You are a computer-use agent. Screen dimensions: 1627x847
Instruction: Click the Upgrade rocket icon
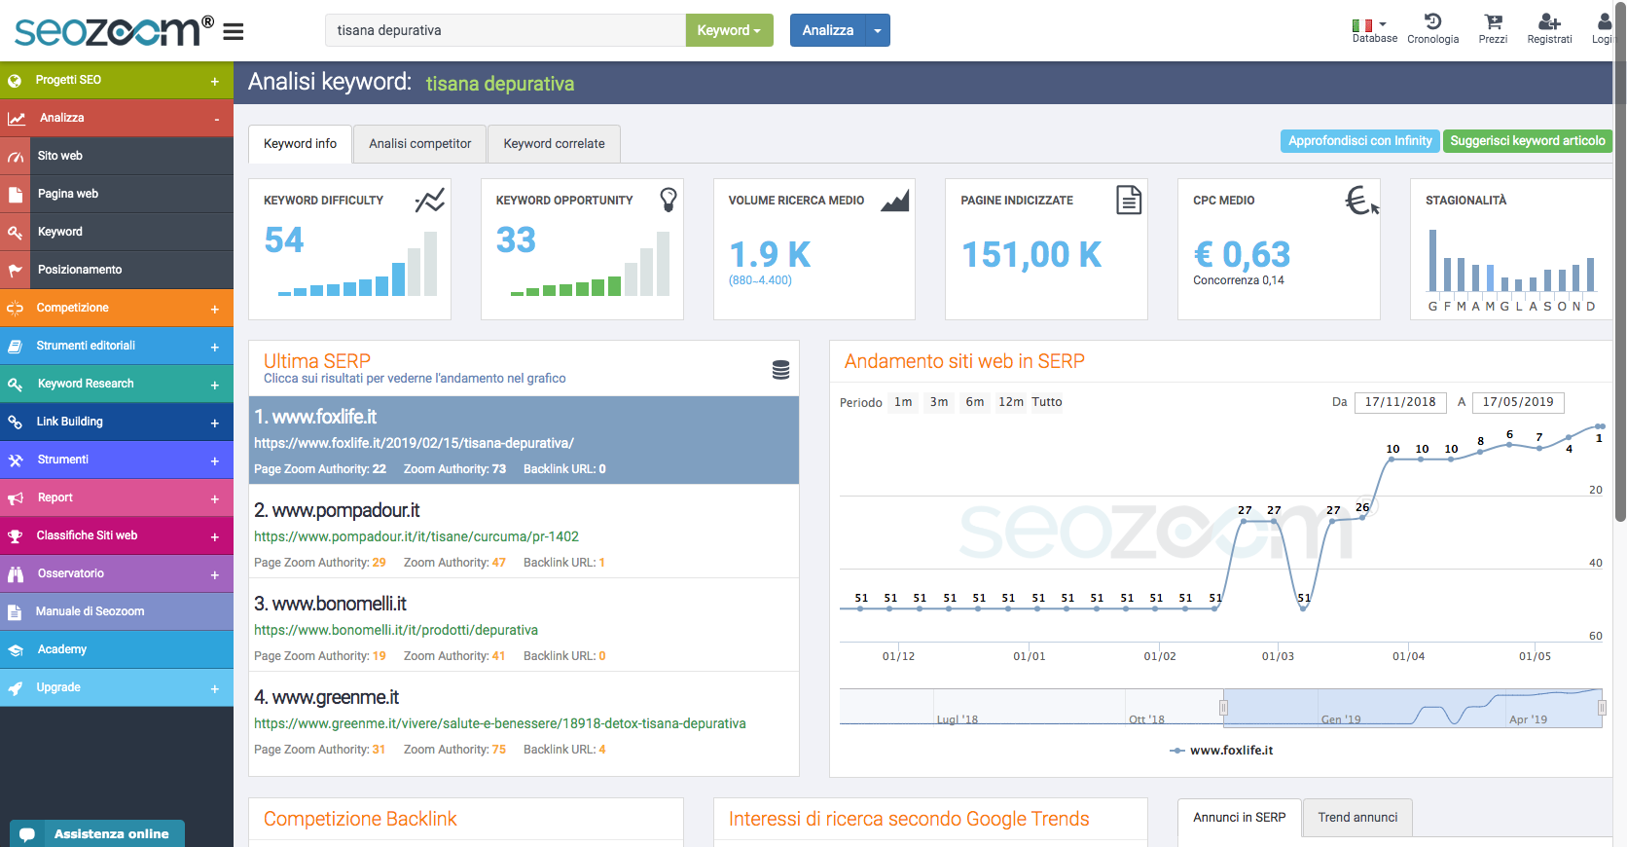click(16, 688)
